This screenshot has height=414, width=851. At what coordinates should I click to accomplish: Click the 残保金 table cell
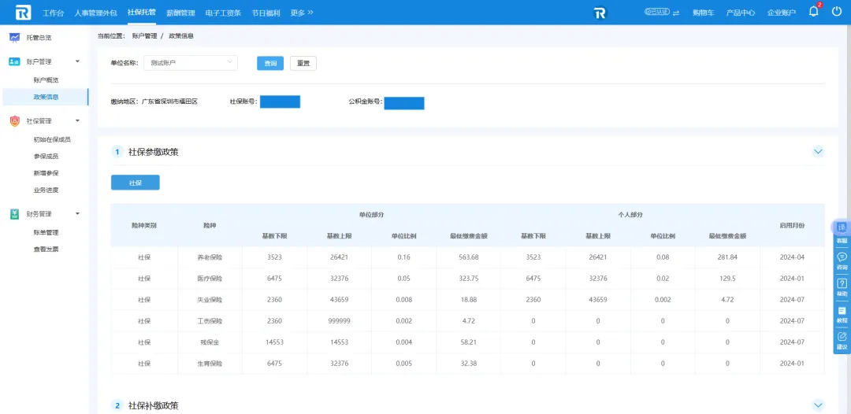(210, 342)
